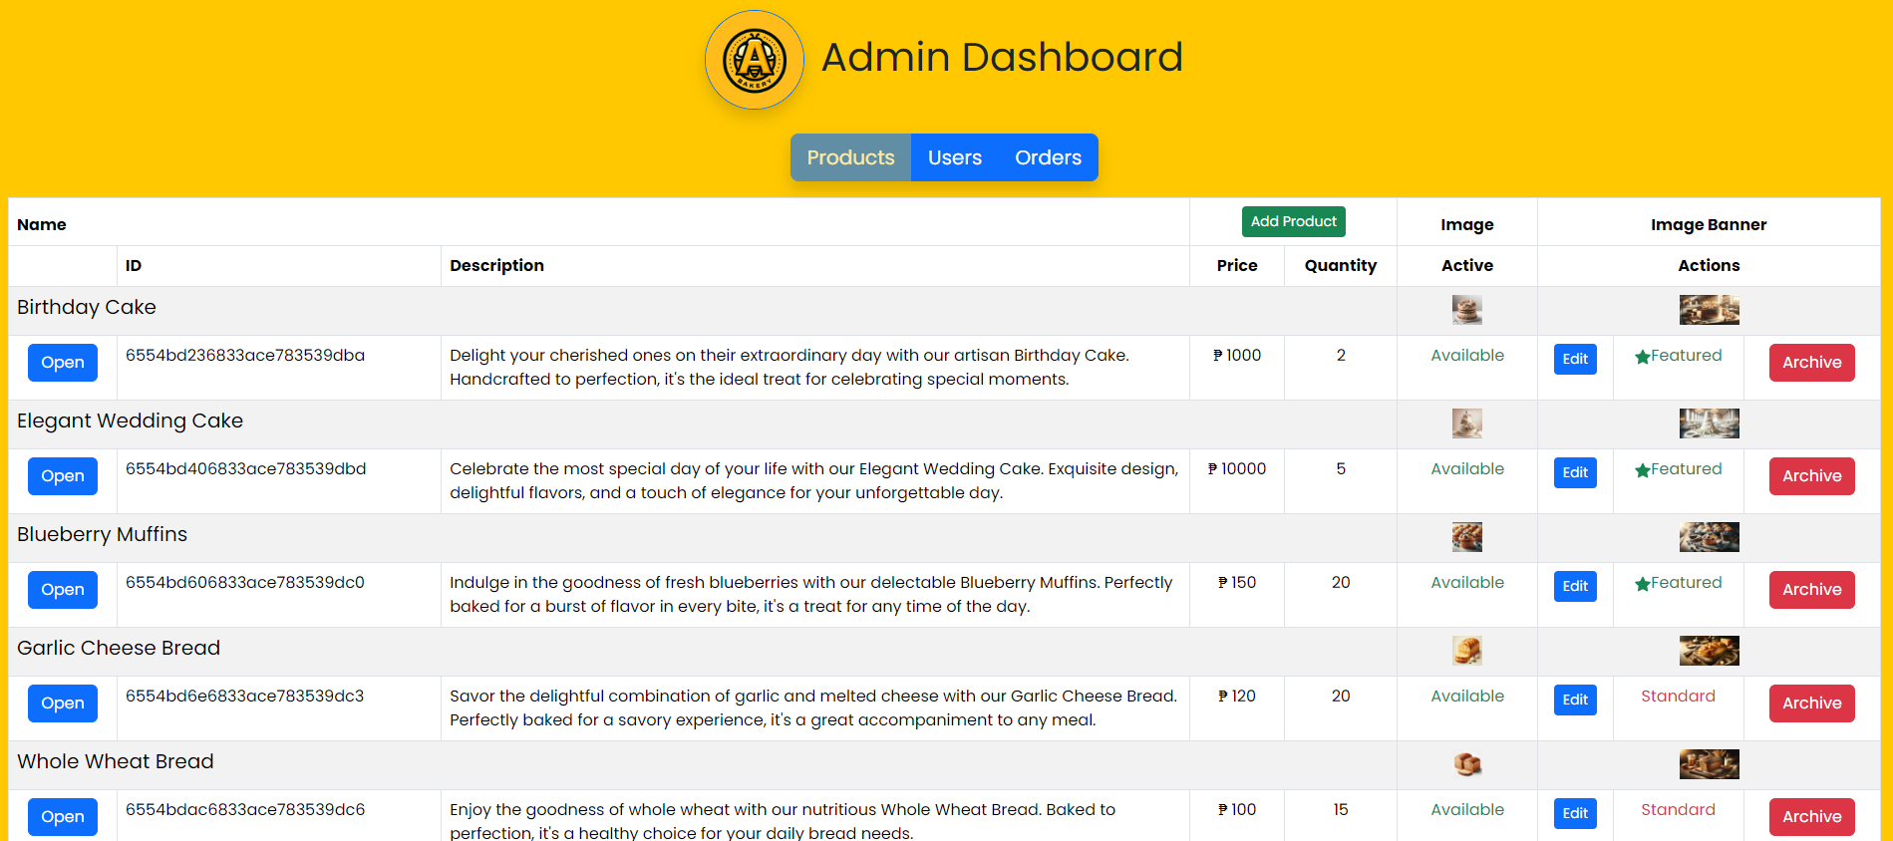Select ID 6554bd606833ace783539dc0
The height and width of the screenshot is (841, 1893).
tap(245, 583)
